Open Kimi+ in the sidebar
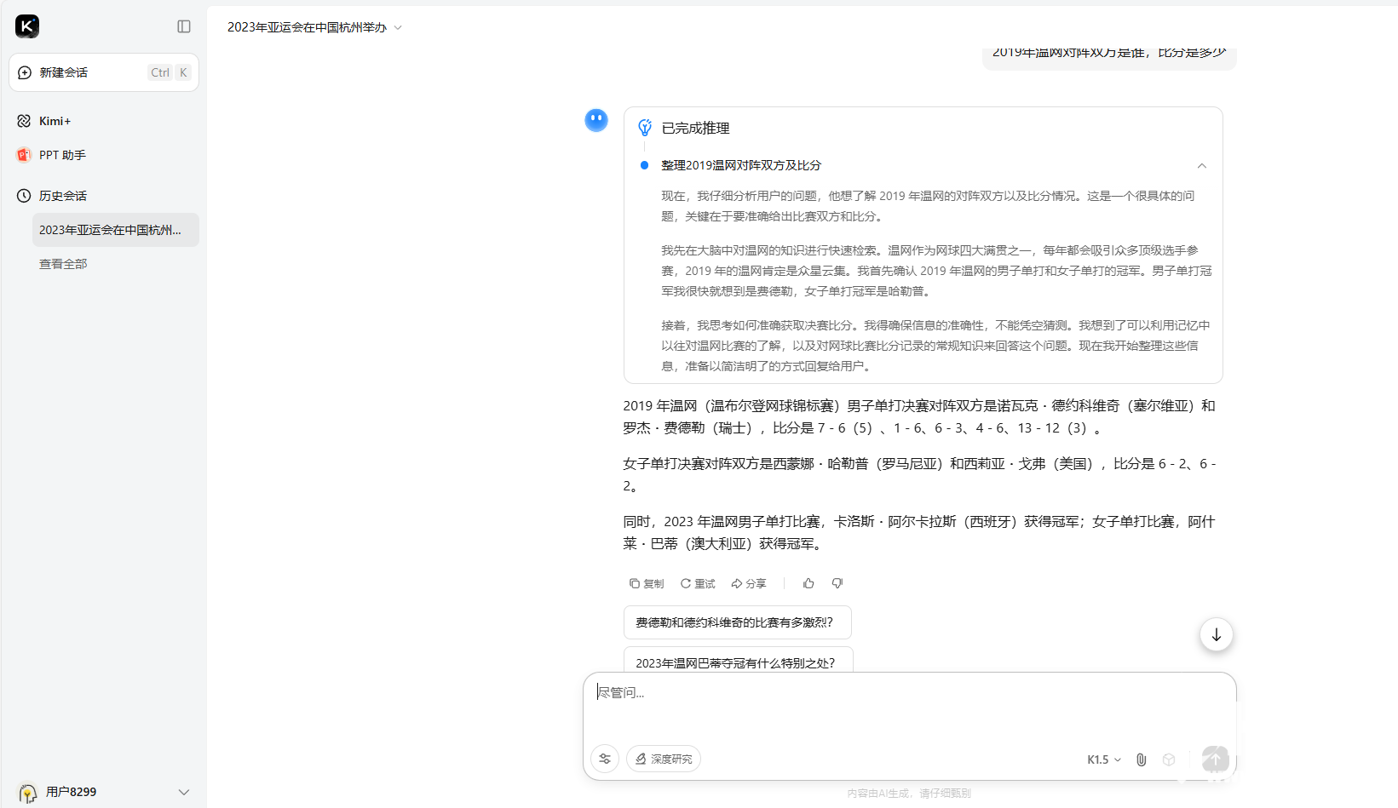The height and width of the screenshot is (808, 1398). tap(55, 121)
